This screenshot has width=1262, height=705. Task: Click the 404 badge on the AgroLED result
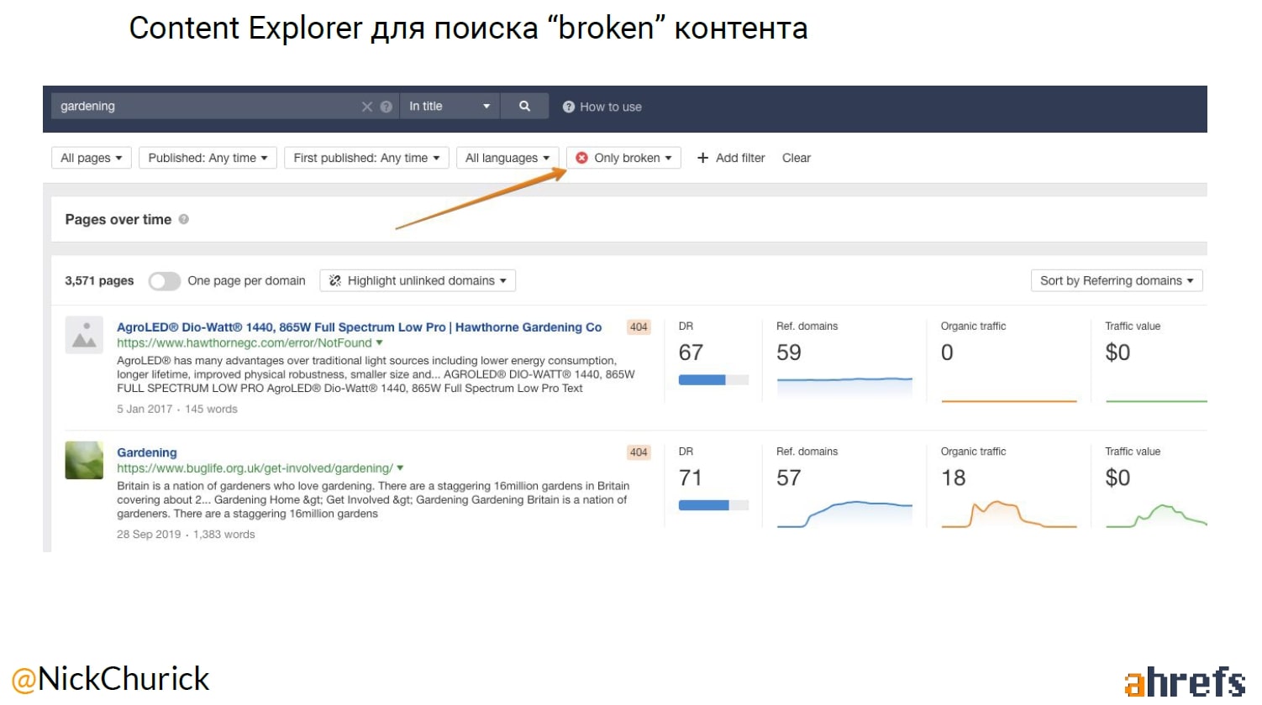[x=639, y=327]
